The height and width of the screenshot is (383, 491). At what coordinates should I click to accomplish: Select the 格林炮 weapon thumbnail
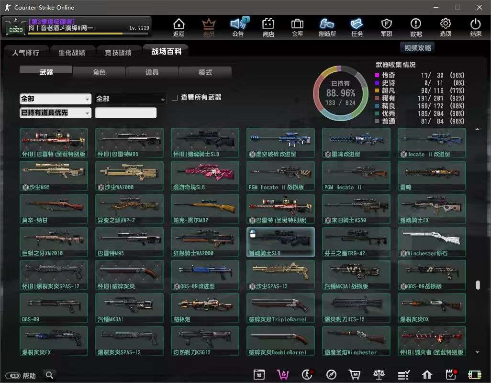205,308
